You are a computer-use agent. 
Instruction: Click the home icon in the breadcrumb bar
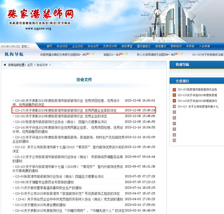[5, 65]
